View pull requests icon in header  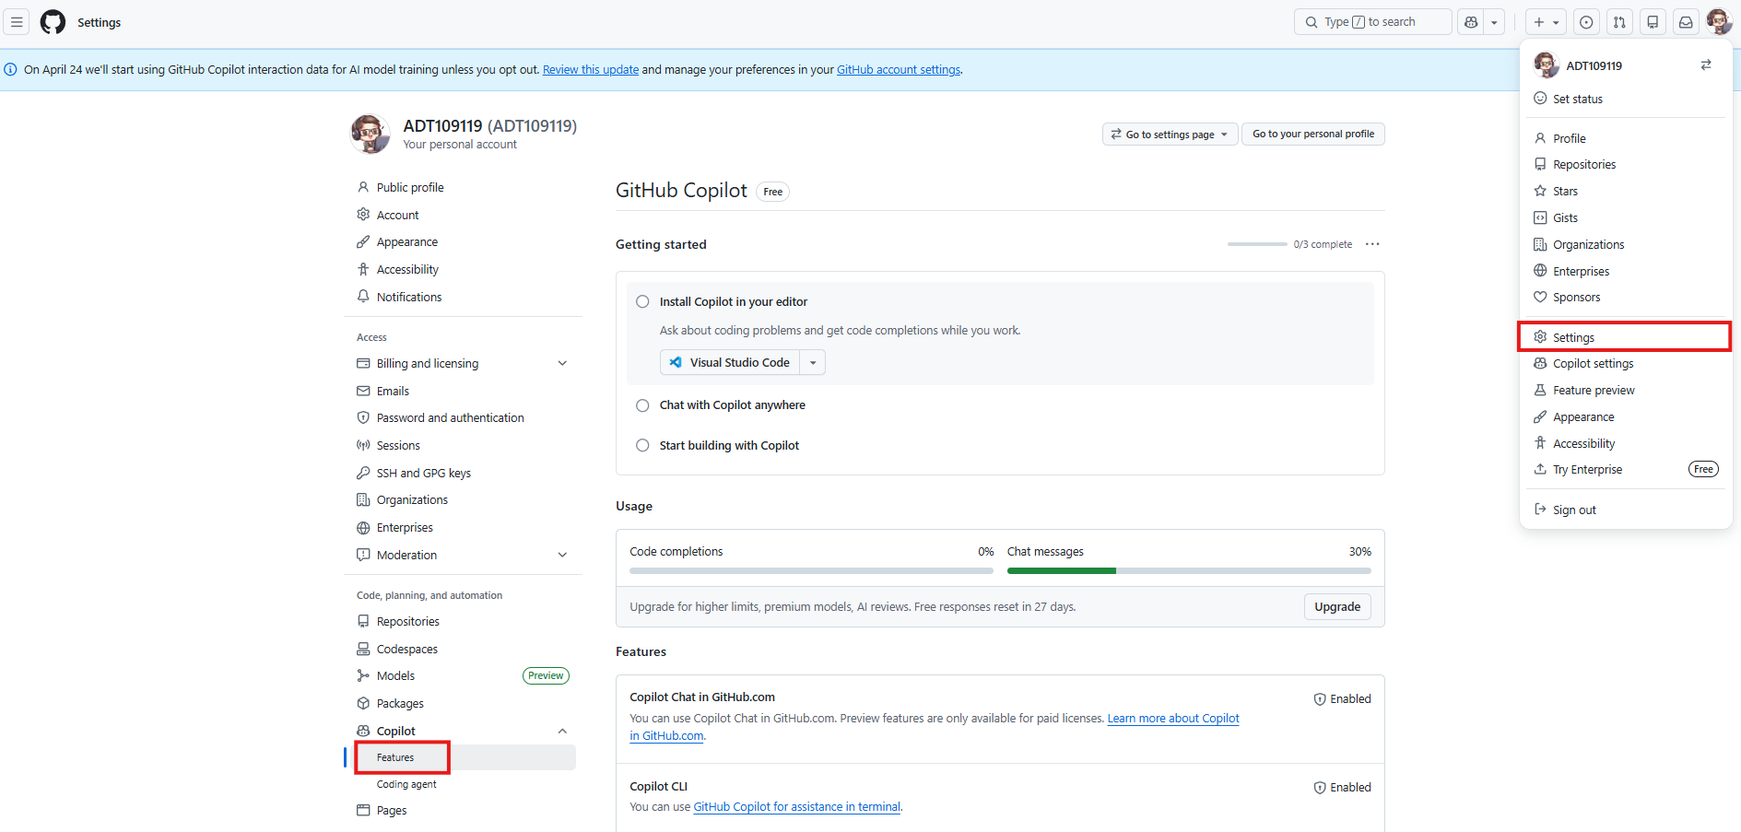1619,22
